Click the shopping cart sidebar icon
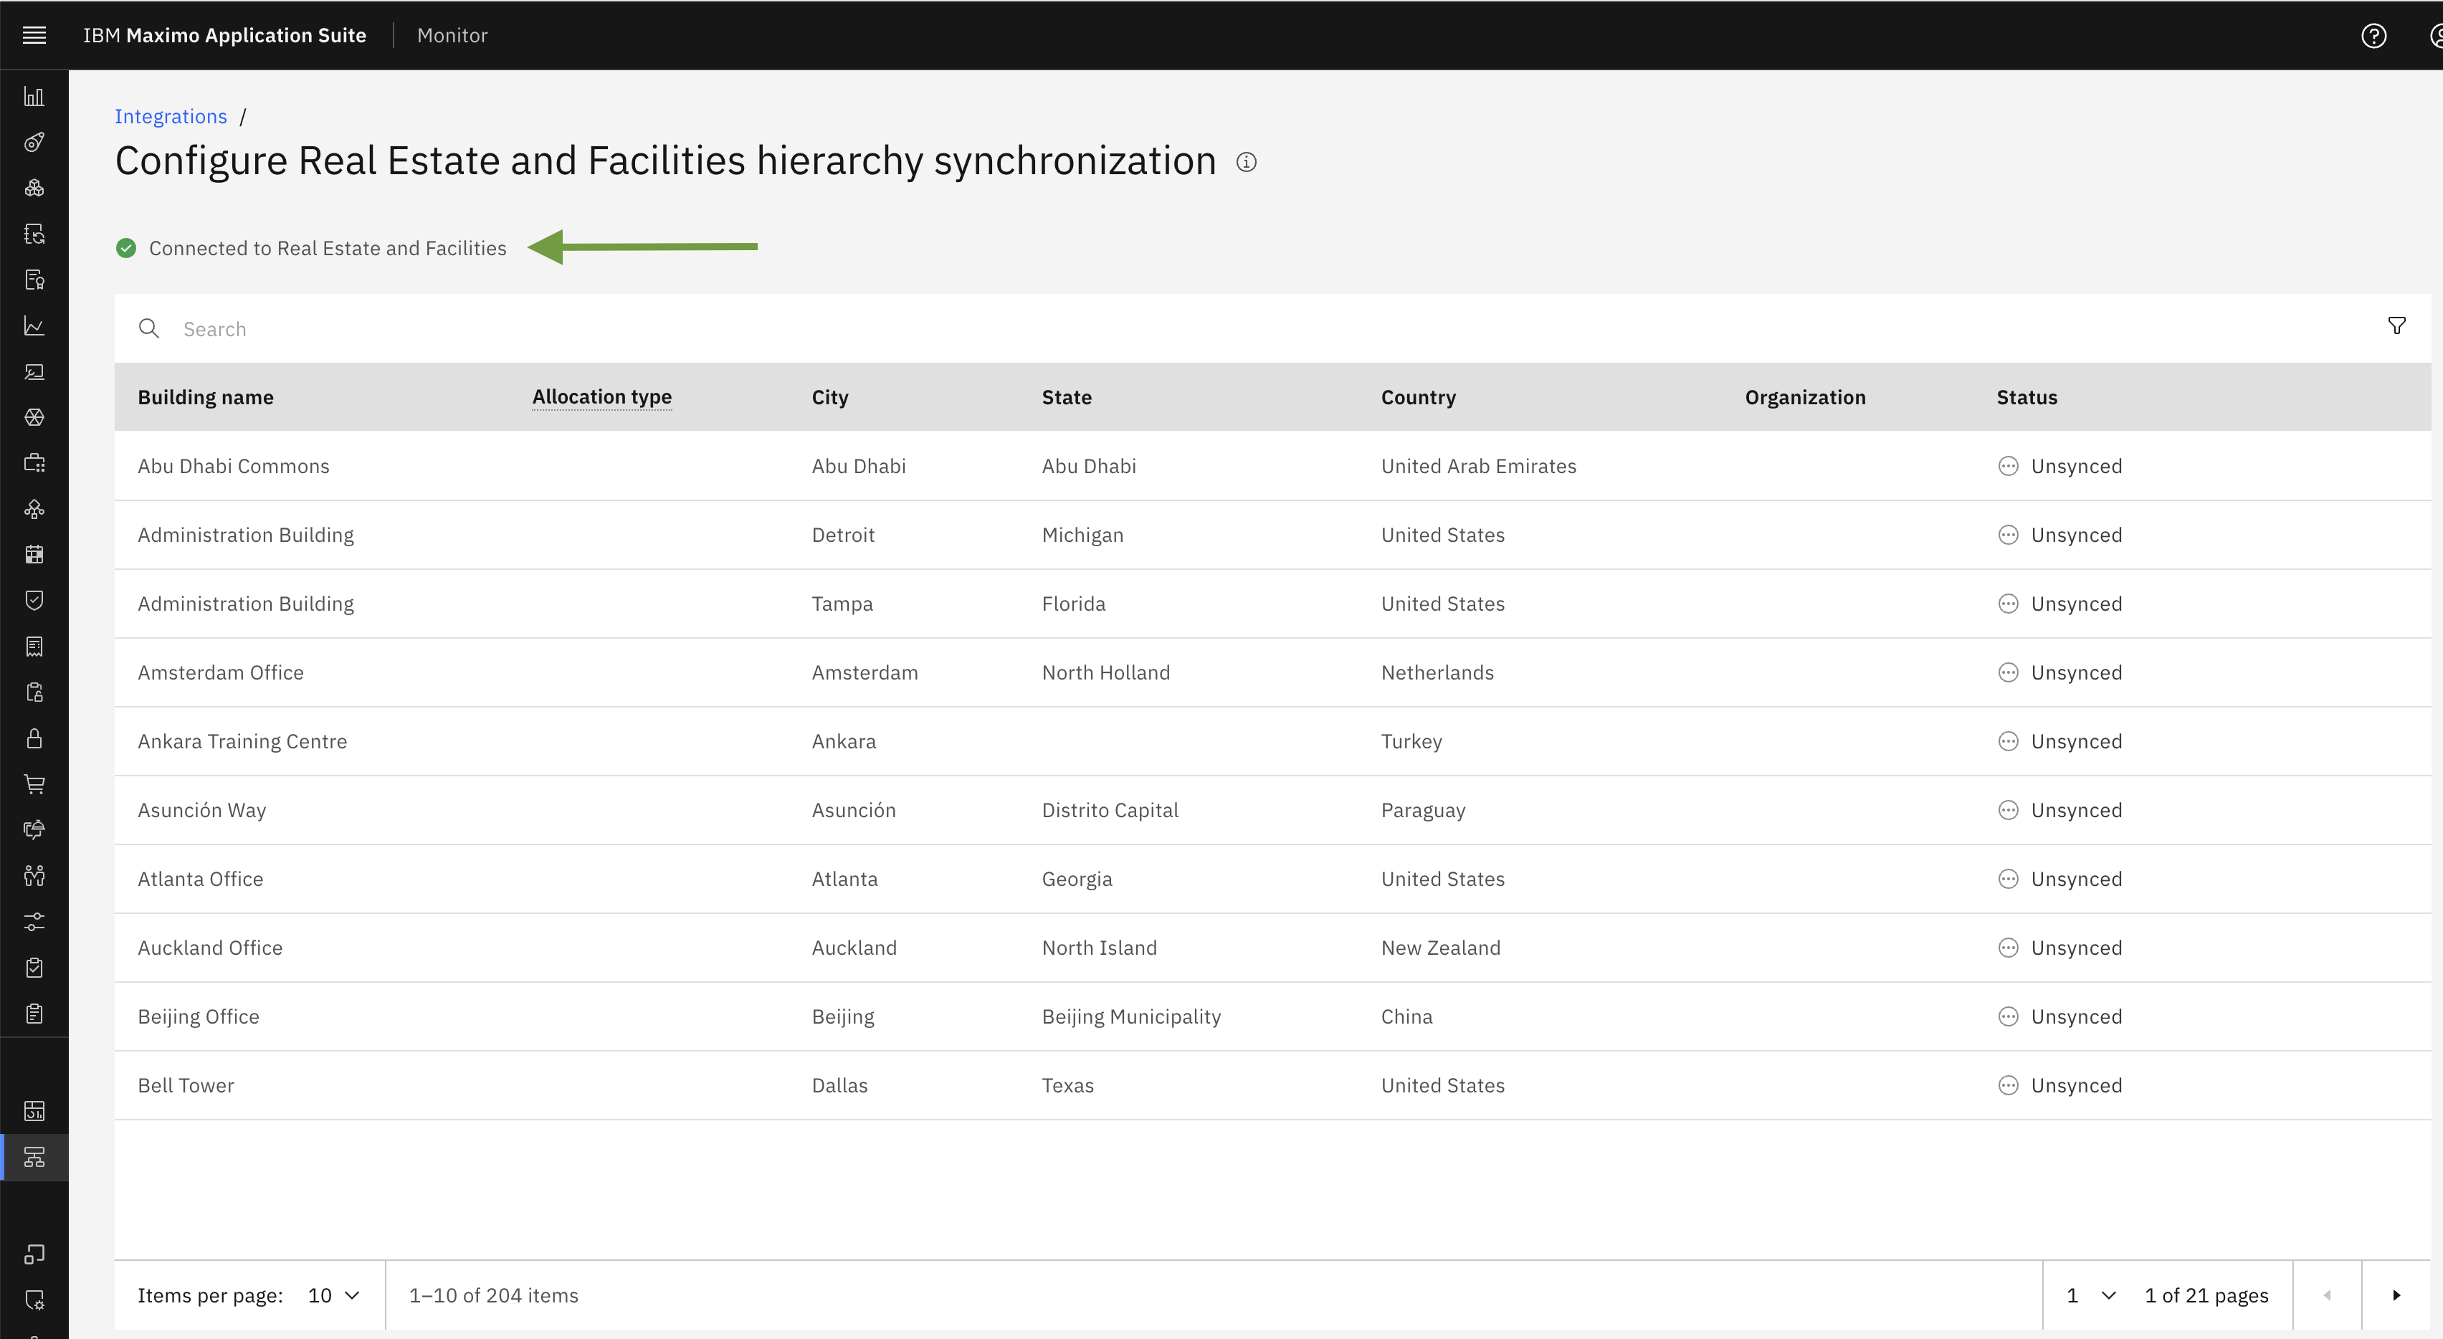The image size is (2443, 1339). 34,784
